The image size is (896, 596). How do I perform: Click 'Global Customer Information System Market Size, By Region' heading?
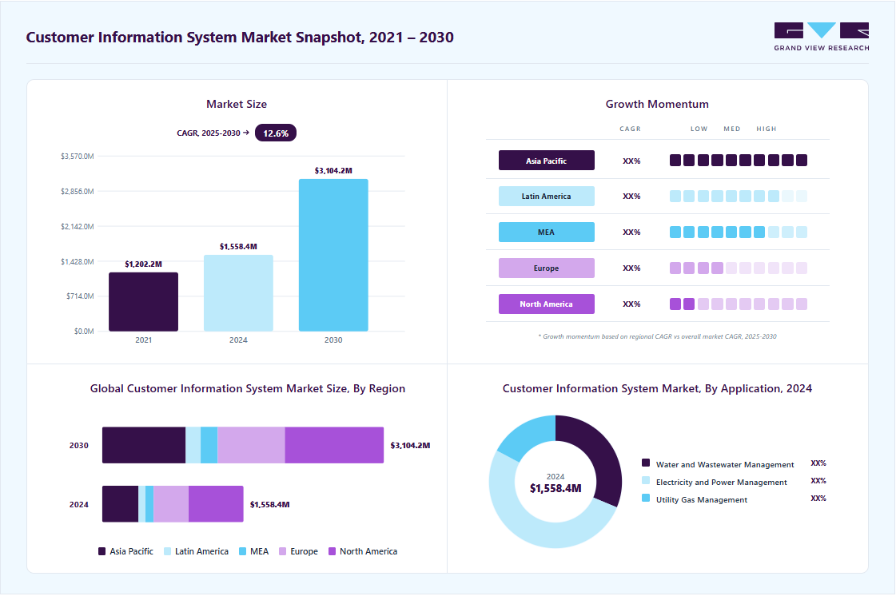248,388
